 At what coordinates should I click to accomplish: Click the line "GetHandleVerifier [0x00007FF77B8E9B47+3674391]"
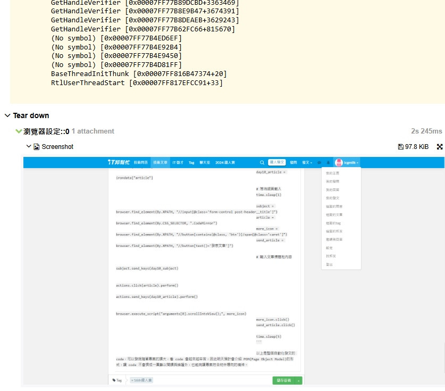(x=145, y=11)
